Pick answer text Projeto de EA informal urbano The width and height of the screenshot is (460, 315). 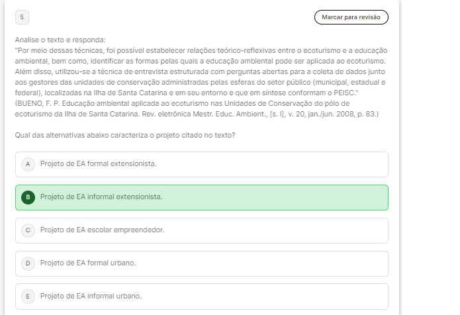(91, 296)
